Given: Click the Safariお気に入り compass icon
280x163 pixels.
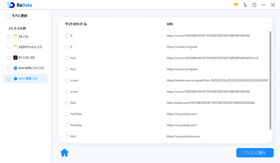Looking at the screenshot, I should pyautogui.click(x=15, y=68).
